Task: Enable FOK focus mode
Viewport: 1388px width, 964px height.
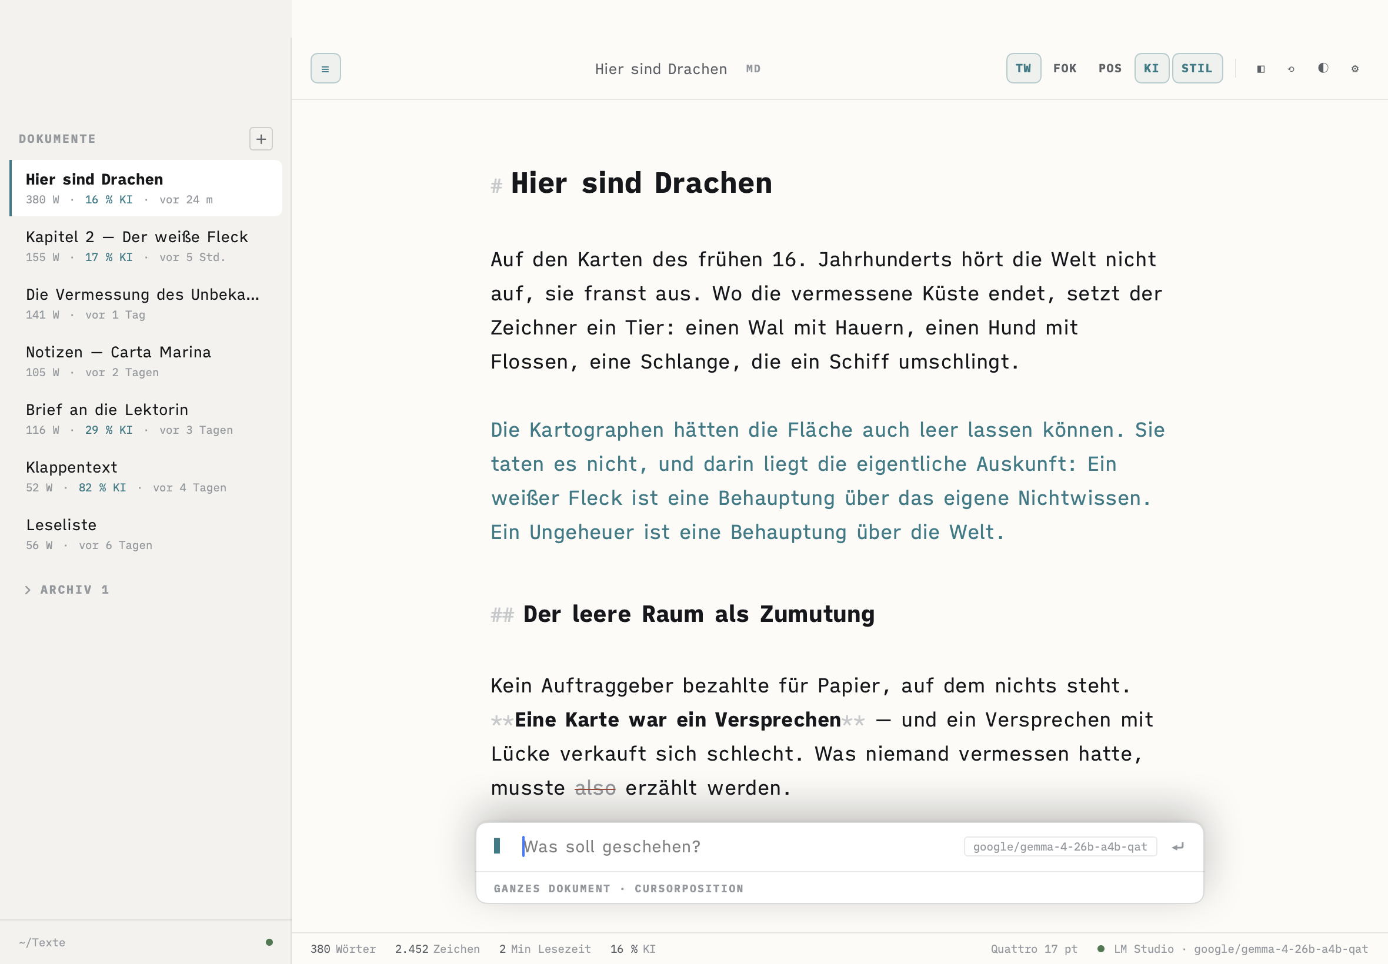Action: [x=1065, y=68]
